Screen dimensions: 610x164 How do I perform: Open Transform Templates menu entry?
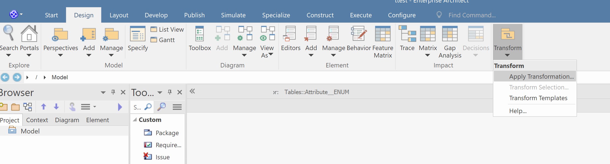point(538,98)
